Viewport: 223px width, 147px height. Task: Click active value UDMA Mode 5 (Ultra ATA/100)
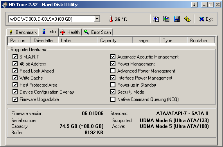(x=174, y=126)
